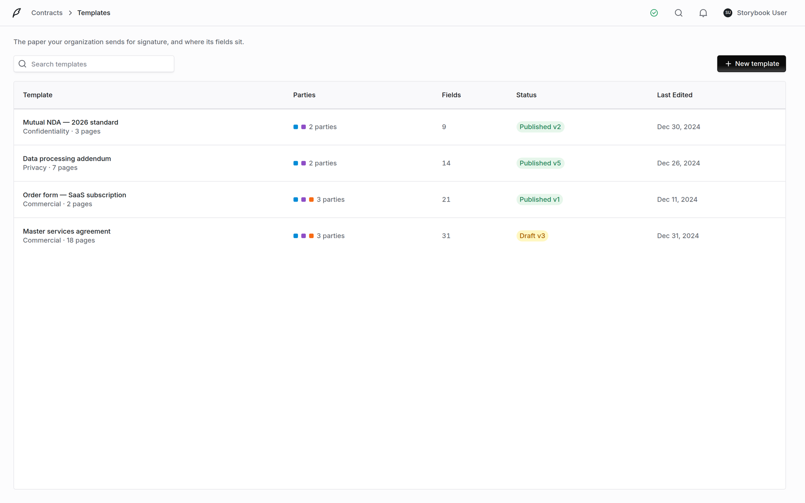Click 3 parties in Order form row

(x=331, y=200)
